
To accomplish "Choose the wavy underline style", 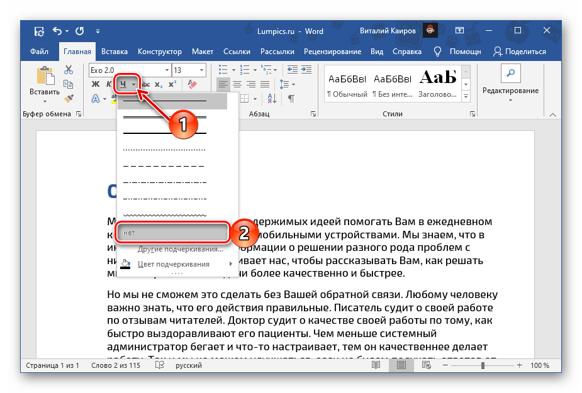I will tap(164, 215).
